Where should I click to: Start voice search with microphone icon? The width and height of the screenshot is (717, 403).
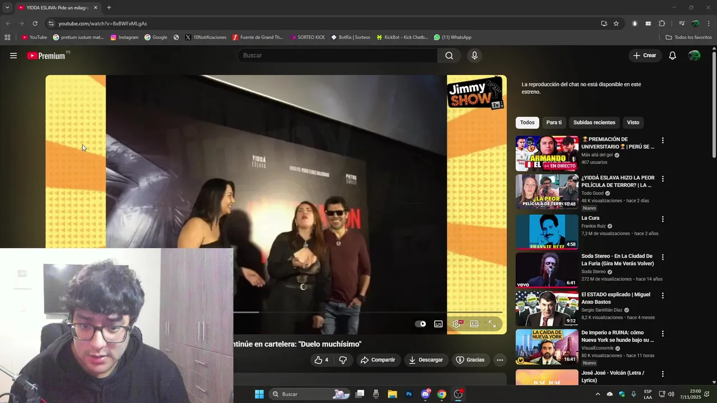coord(474,55)
